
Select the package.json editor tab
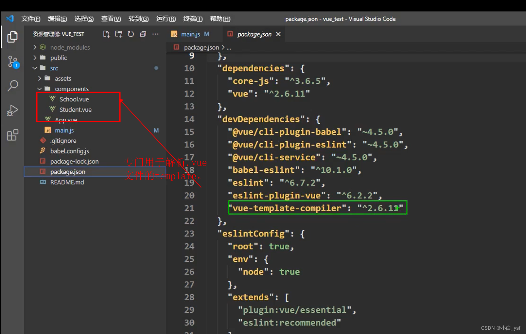point(254,34)
